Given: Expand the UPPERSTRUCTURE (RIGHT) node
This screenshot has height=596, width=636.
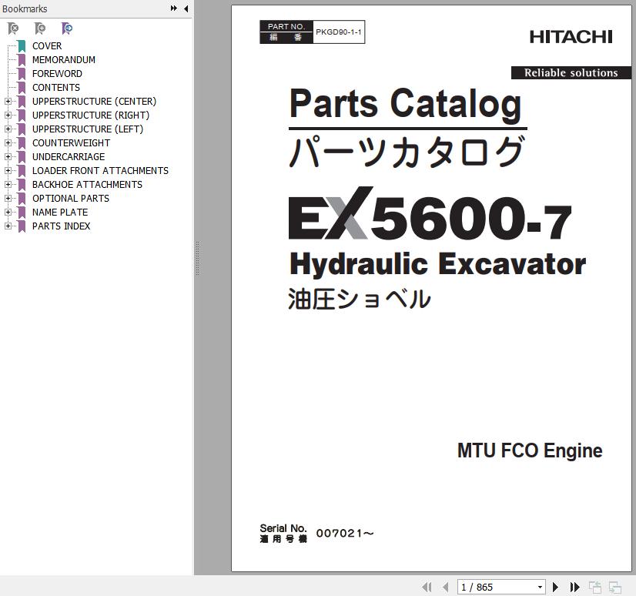Looking at the screenshot, I should pyautogui.click(x=8, y=116).
